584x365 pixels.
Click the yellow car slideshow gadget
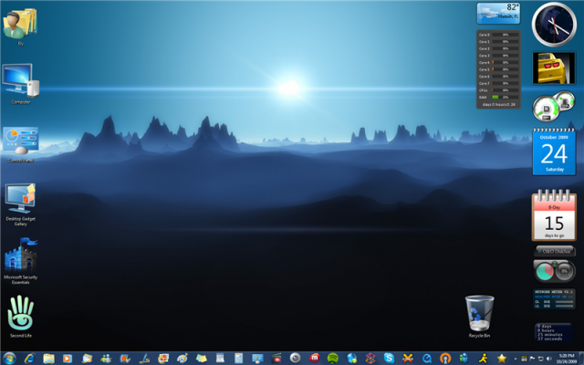554,68
